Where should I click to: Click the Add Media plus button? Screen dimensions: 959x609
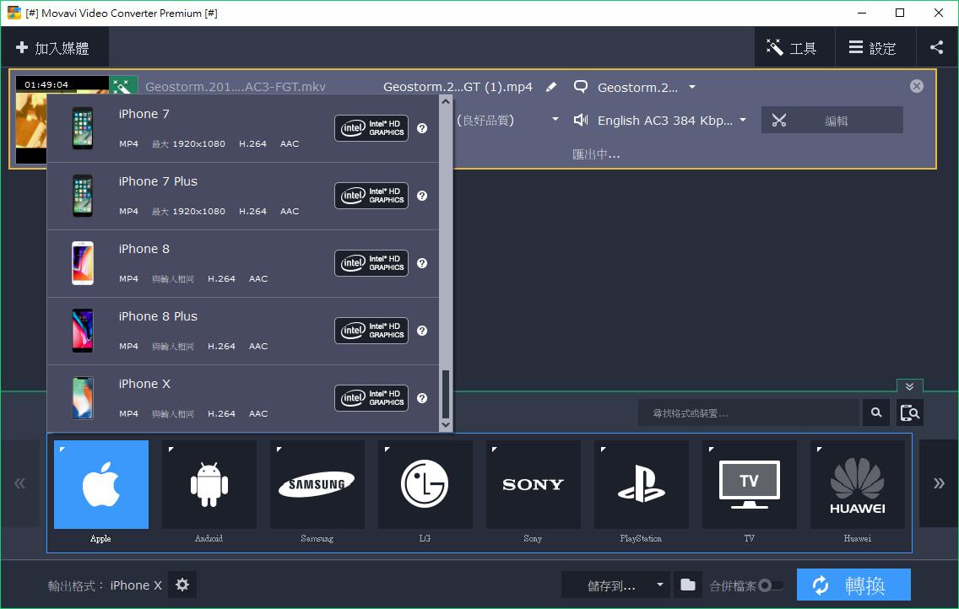(54, 47)
